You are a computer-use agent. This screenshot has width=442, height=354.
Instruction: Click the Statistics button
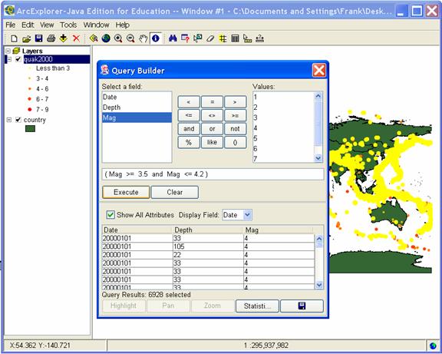[257, 306]
